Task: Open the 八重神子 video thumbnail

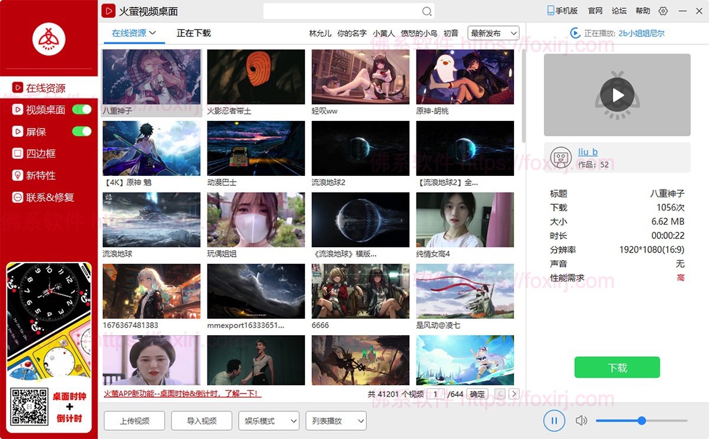Action: point(151,77)
